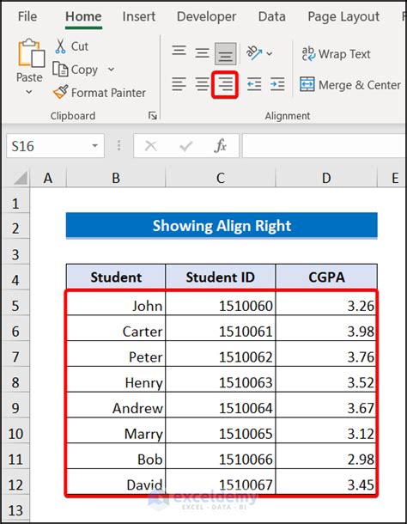Open the Copy dropdown arrow
407x524 pixels.
pyautogui.click(x=111, y=70)
